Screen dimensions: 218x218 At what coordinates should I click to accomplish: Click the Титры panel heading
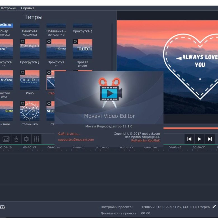33,17
